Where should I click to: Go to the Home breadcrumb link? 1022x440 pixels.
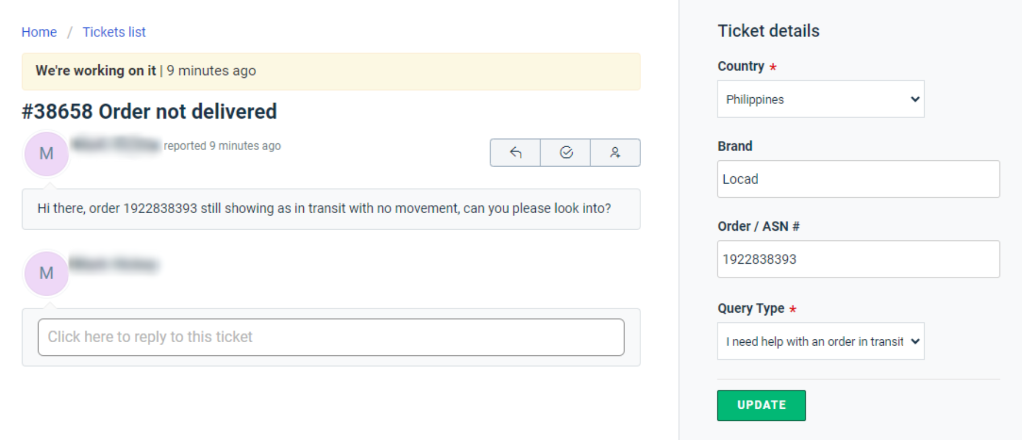[39, 32]
